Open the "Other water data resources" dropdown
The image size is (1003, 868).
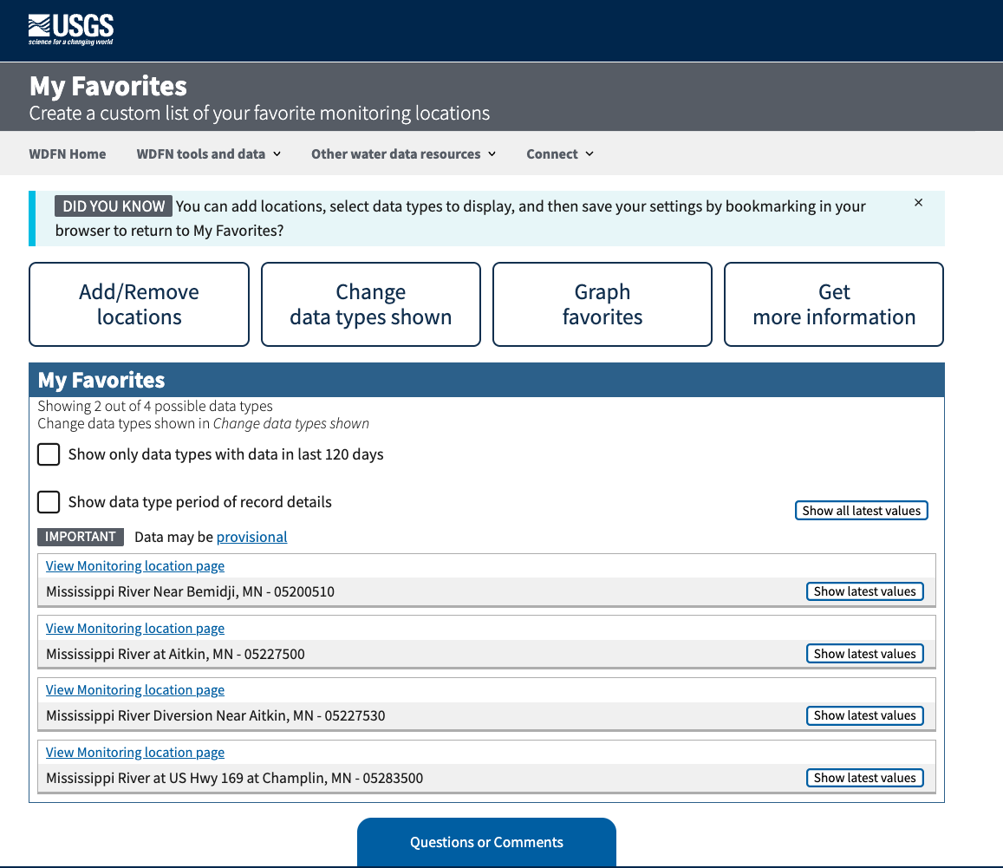point(403,153)
